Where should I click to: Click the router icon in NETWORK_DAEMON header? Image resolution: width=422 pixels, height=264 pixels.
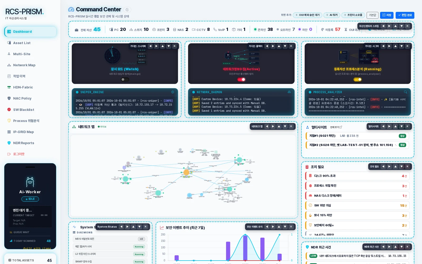(x=289, y=92)
